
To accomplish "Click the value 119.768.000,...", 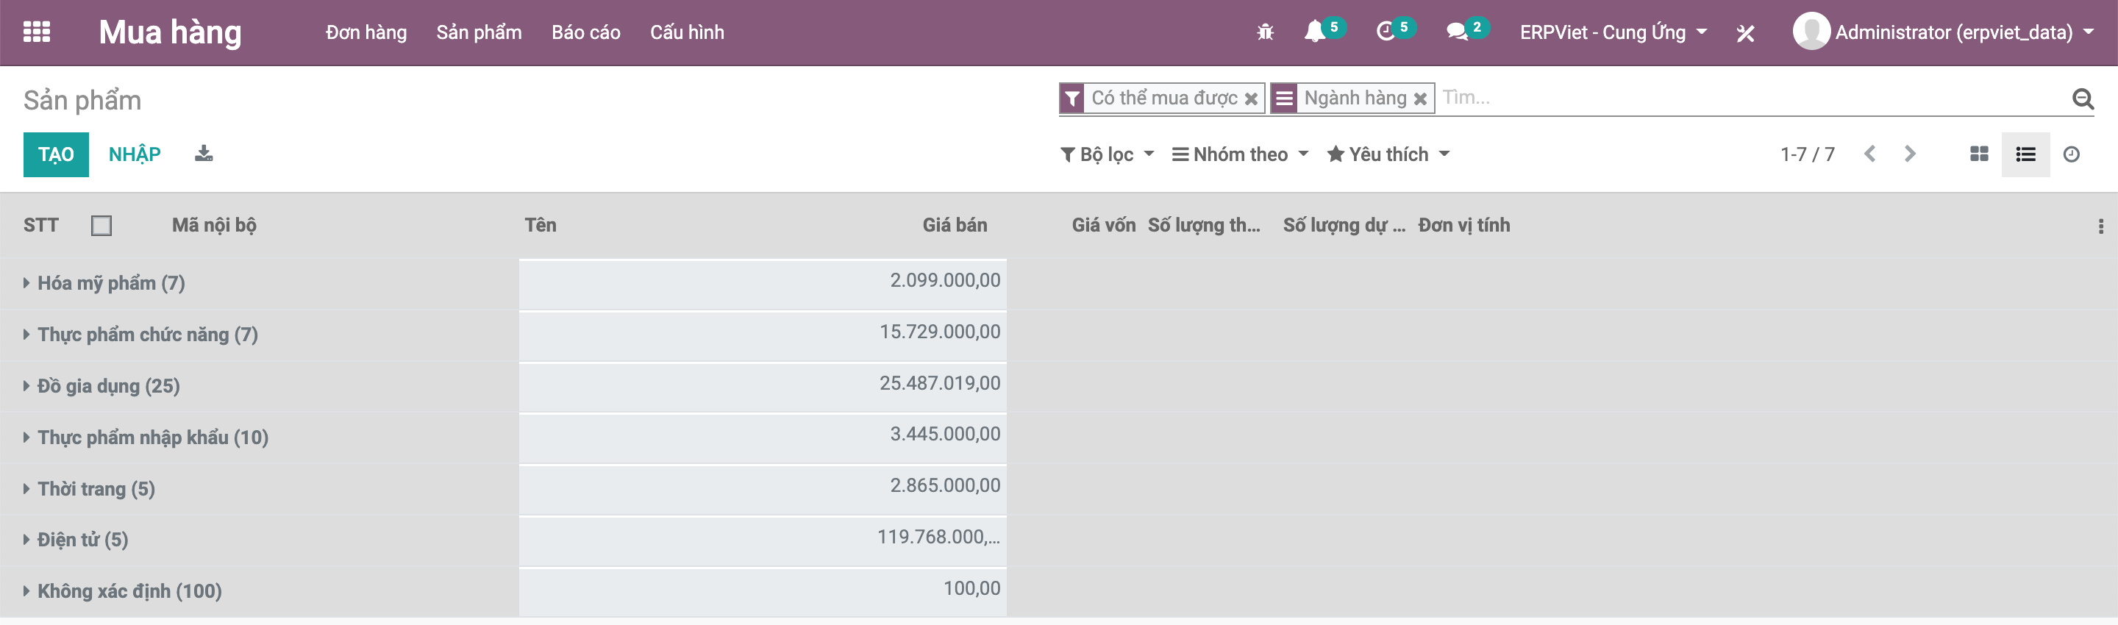I will [x=938, y=537].
